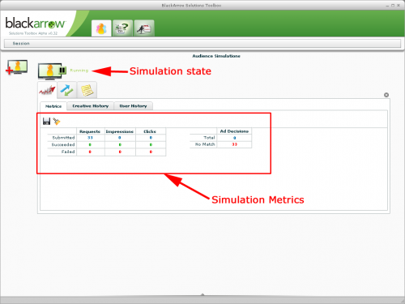Switch to the Metrics tab
The height and width of the screenshot is (304, 405).
click(53, 106)
